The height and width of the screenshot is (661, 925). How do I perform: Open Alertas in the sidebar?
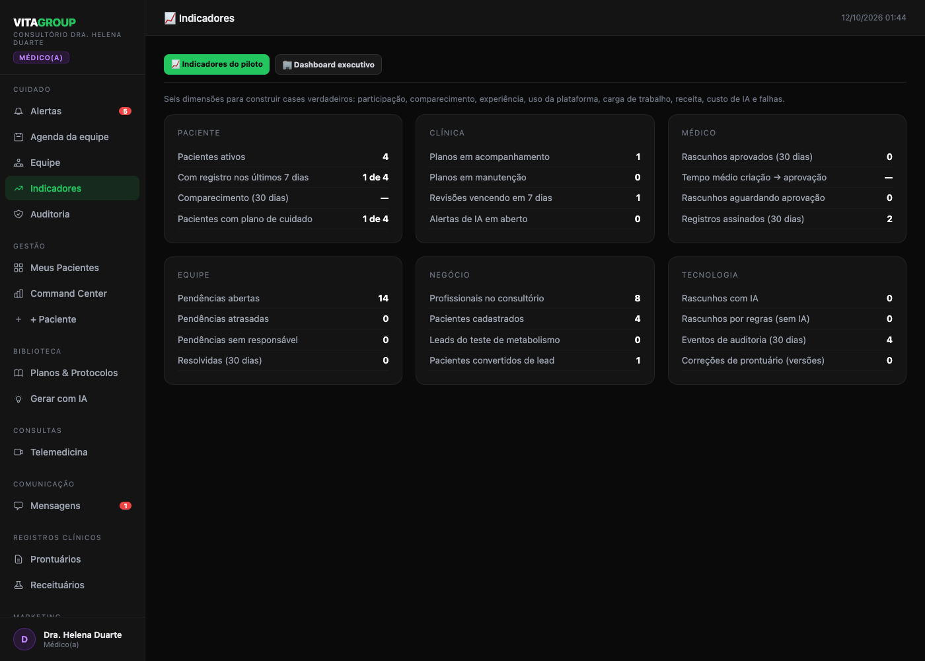[73, 111]
